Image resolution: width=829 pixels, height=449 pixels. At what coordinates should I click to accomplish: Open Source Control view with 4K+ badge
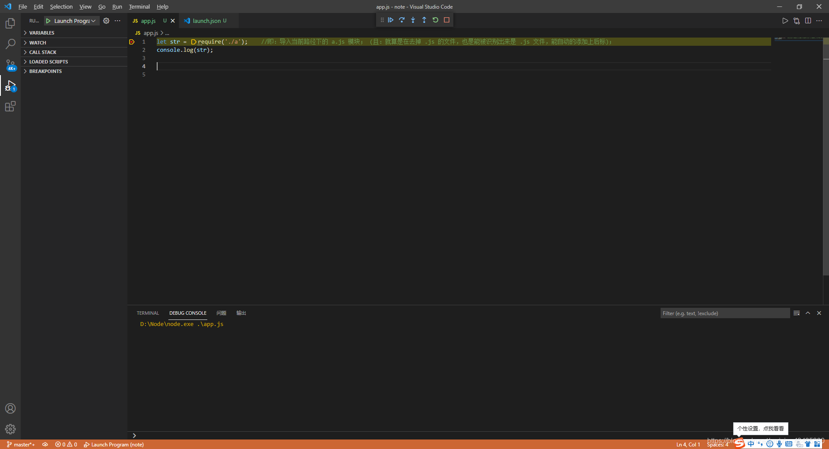tap(10, 65)
